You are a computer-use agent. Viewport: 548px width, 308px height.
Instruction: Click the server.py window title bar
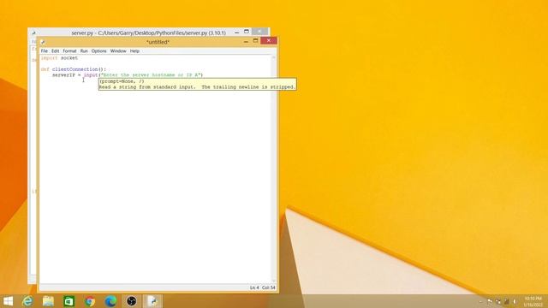coord(148,33)
